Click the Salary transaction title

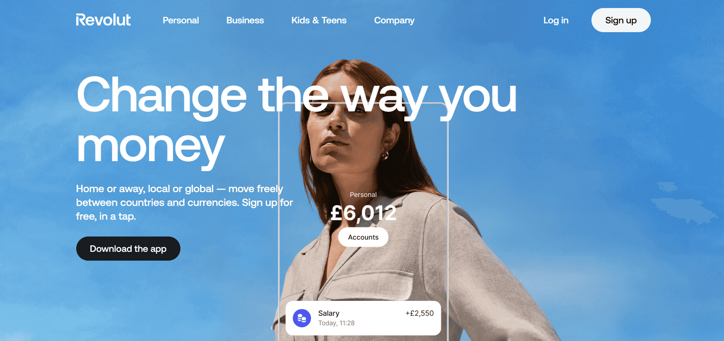(x=329, y=313)
